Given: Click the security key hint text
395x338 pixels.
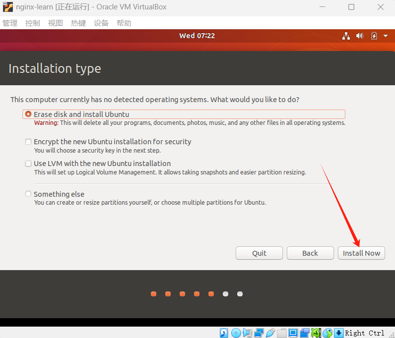Looking at the screenshot, I should tap(97, 151).
